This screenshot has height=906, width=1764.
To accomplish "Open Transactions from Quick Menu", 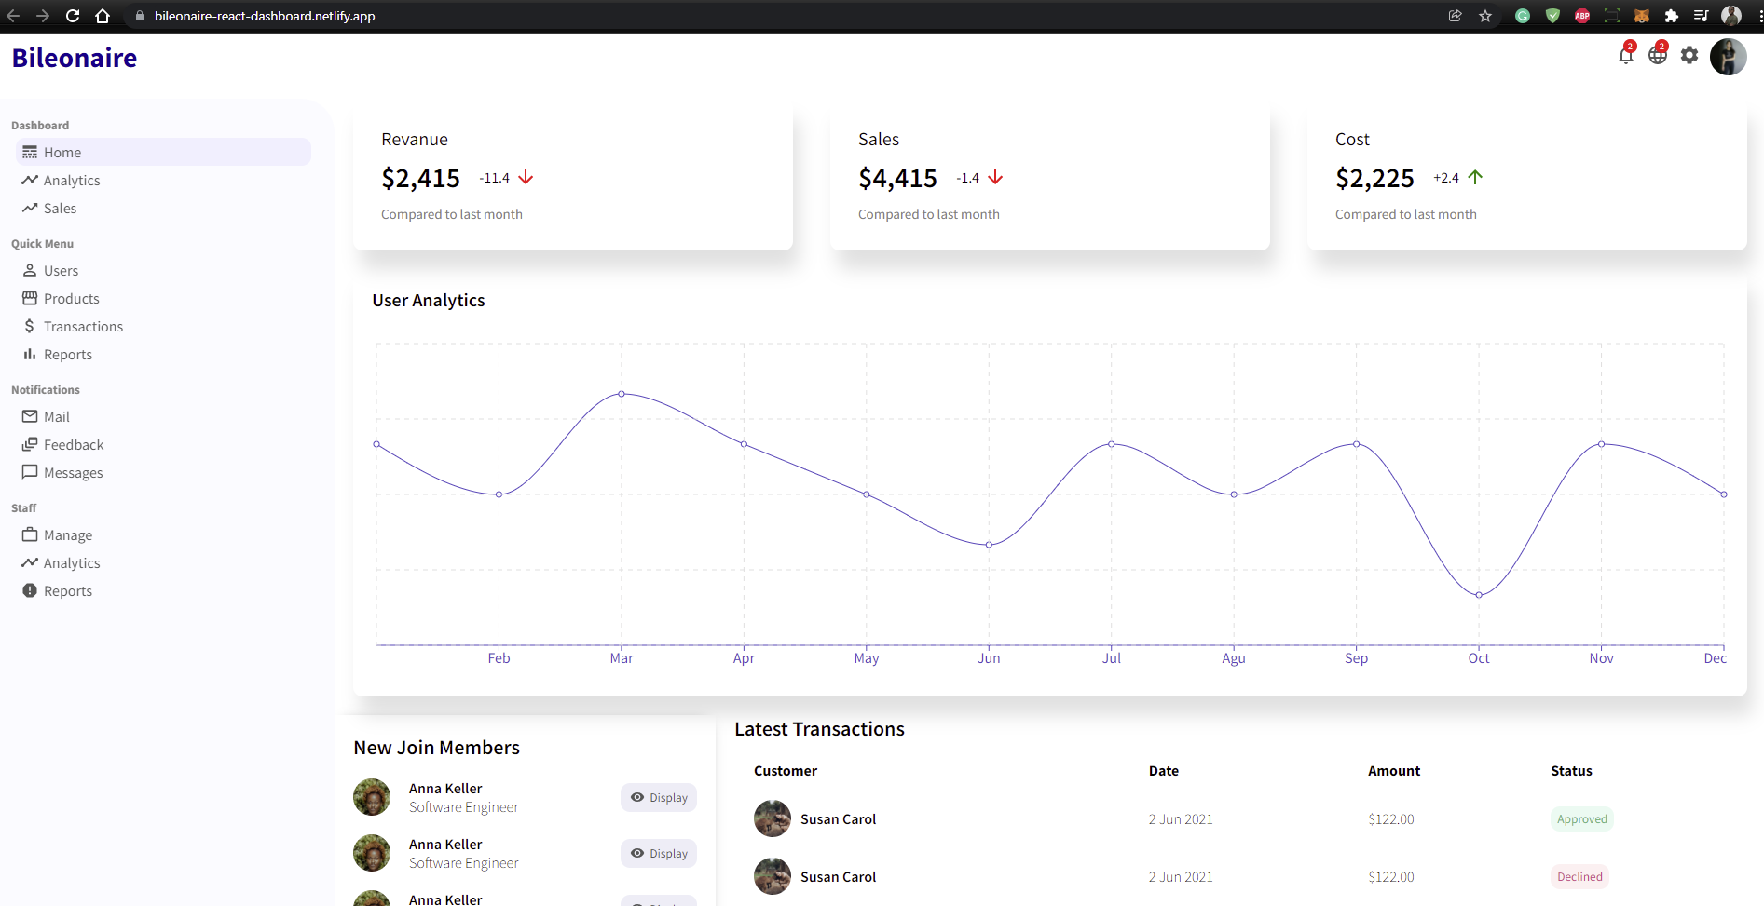I will click(83, 327).
